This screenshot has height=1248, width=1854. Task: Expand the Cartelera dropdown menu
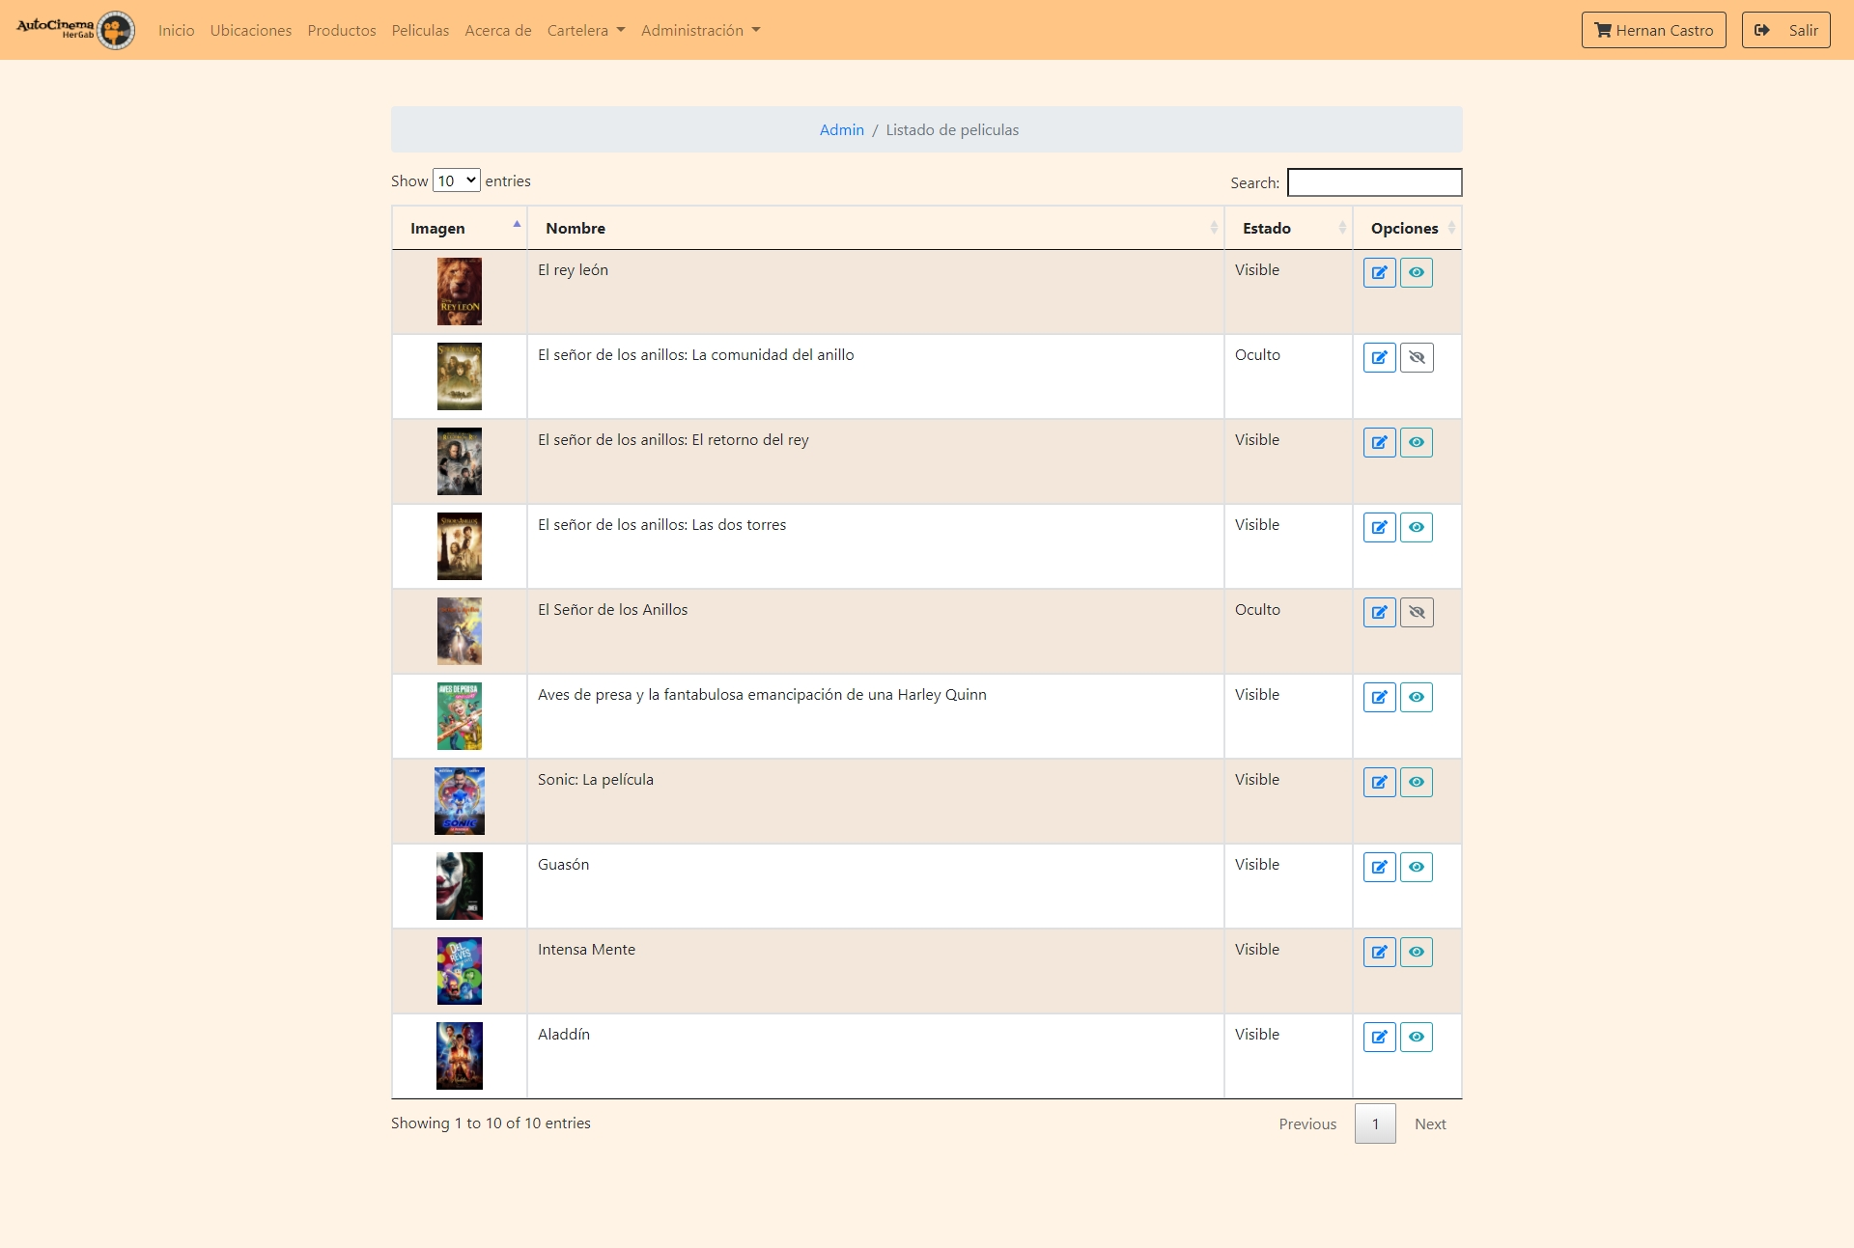585,30
